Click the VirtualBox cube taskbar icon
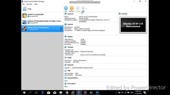Viewport: 170px width, 95px height. 79,93
